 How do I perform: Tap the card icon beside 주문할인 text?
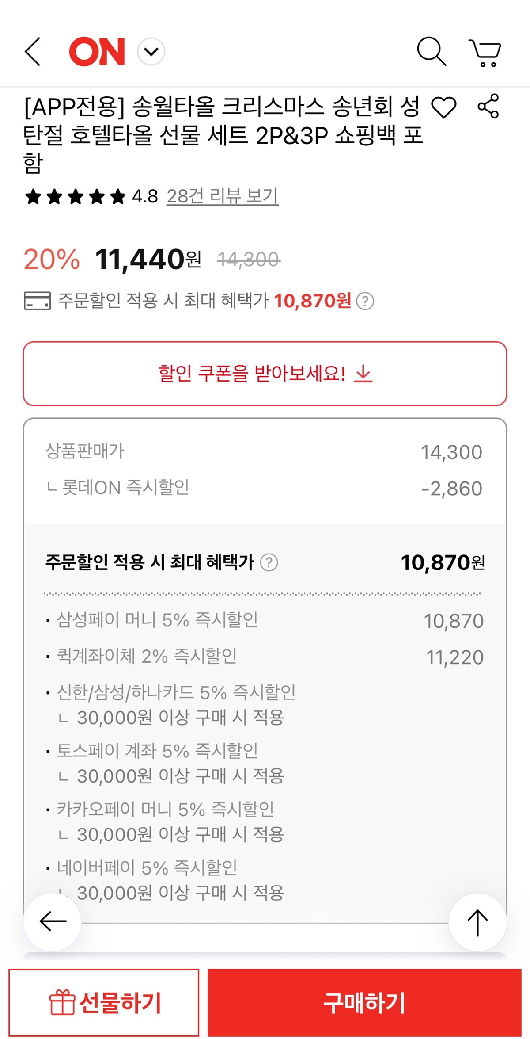point(37,301)
